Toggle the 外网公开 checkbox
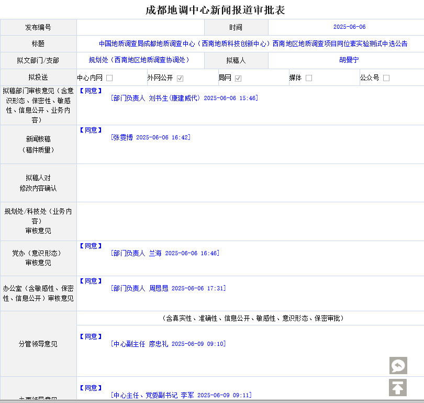This screenshot has width=424, height=403. (x=180, y=78)
